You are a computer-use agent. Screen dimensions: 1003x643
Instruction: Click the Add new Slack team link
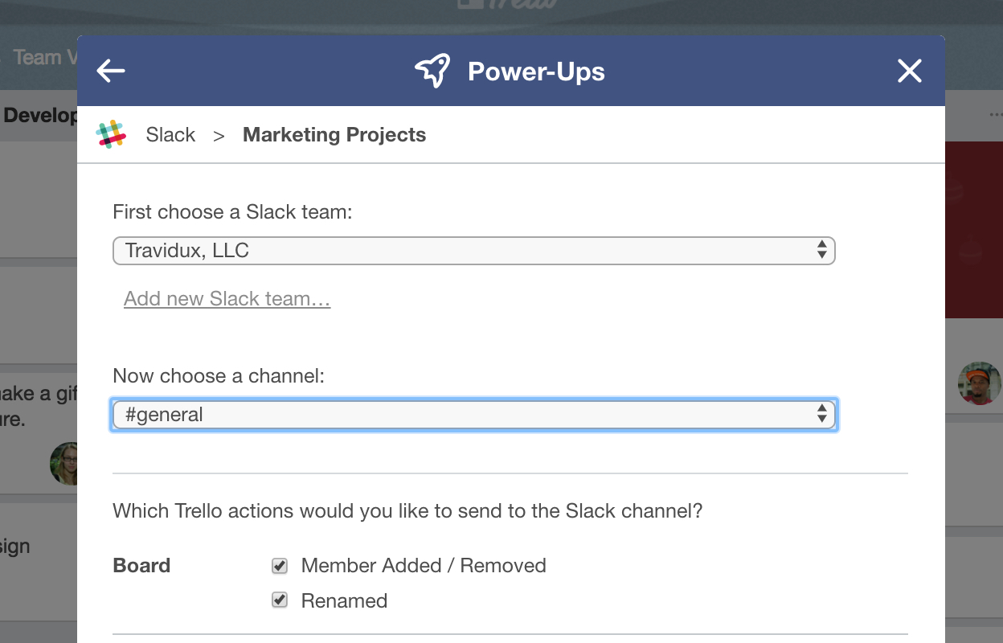tap(227, 298)
